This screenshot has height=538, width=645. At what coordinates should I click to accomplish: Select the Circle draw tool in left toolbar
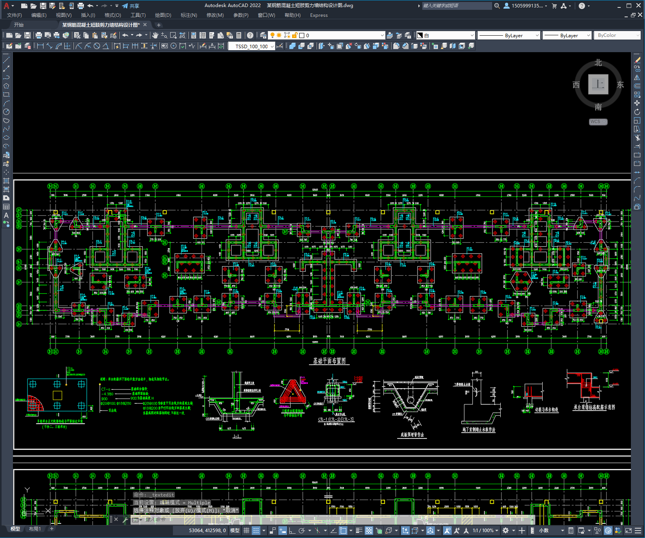[x=6, y=112]
